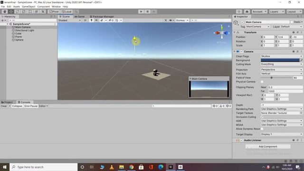Toggle Camera component enabled checkbox

coord(241,52)
